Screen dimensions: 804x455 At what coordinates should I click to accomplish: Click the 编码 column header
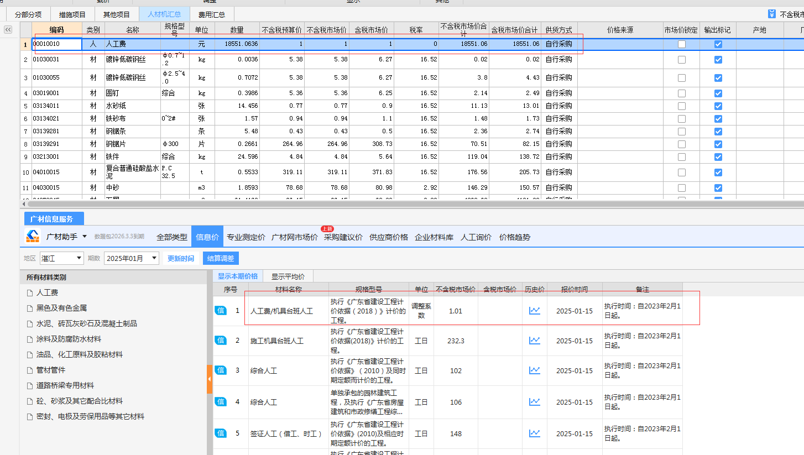pyautogui.click(x=57, y=30)
